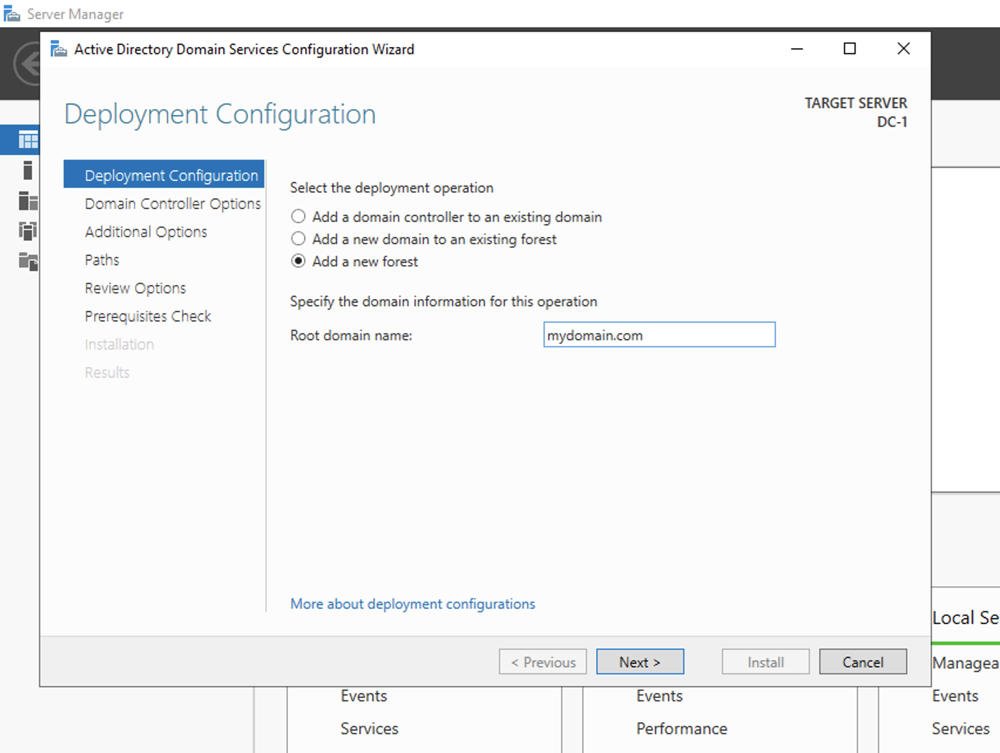The image size is (1000, 753).
Task: Focus the Root domain name field
Action: (x=659, y=335)
